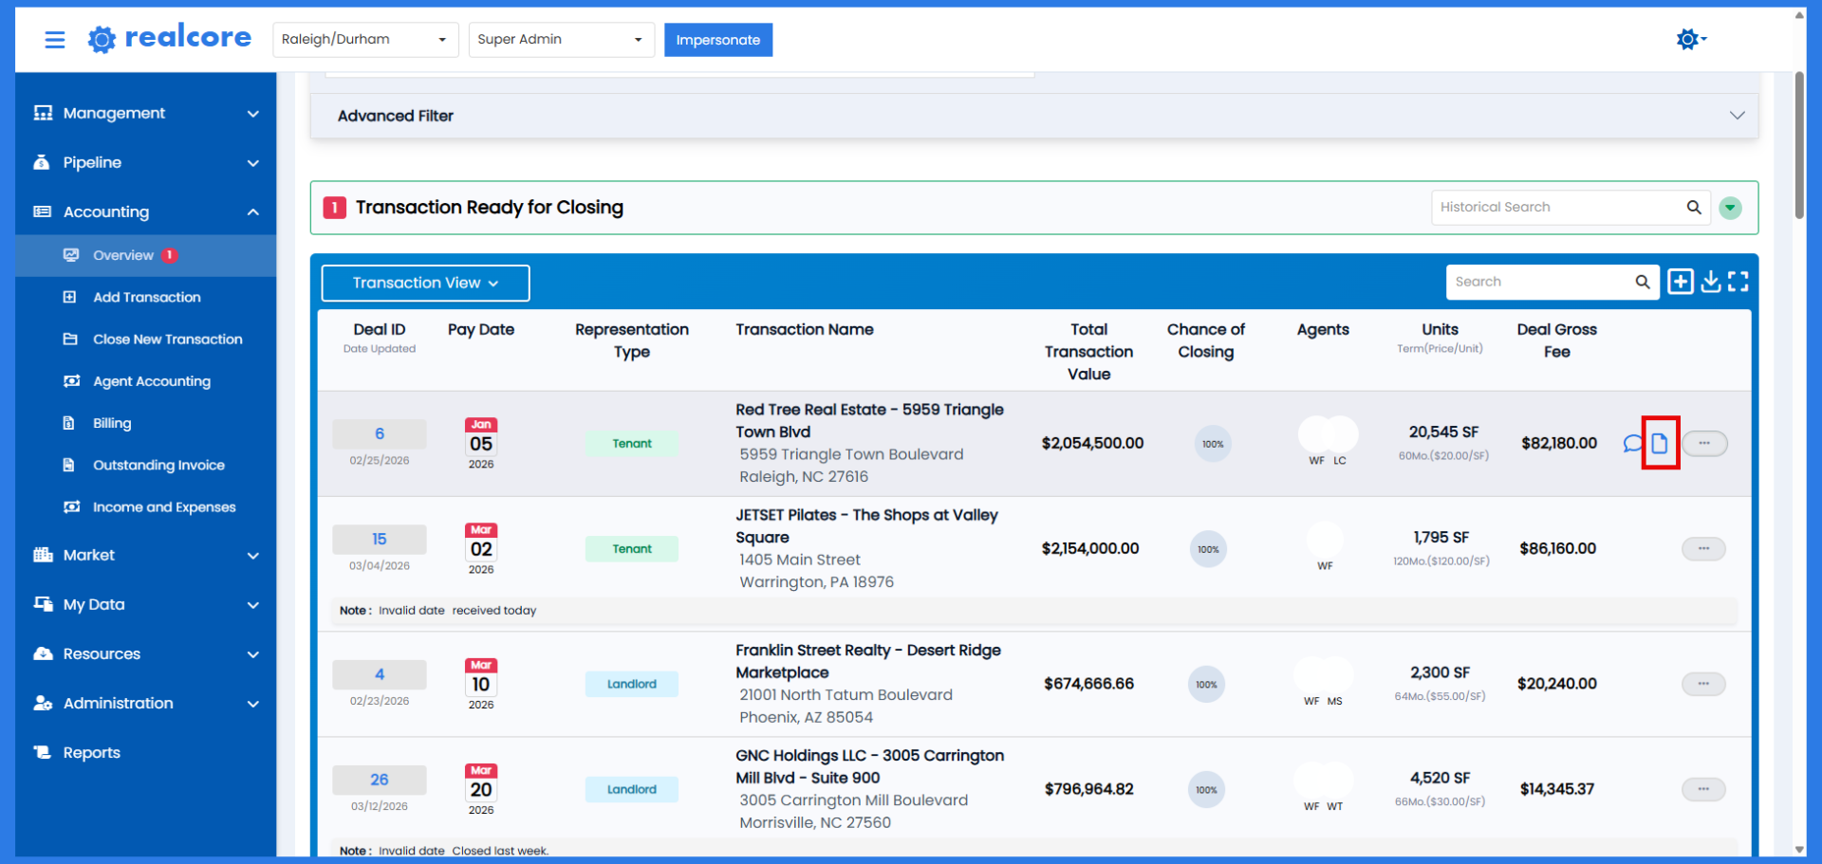Go to Add Transaction
Screen dimensions: 1822x864
click(x=145, y=297)
